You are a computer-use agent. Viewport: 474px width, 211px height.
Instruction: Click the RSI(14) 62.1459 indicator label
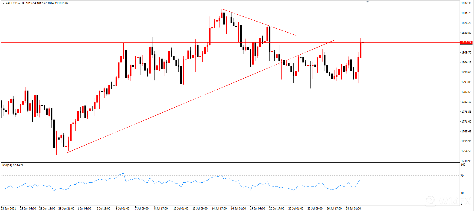click(x=13, y=165)
